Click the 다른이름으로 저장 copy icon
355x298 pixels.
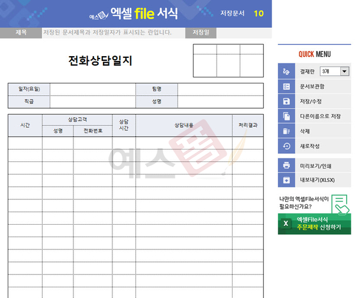pyautogui.click(x=286, y=116)
